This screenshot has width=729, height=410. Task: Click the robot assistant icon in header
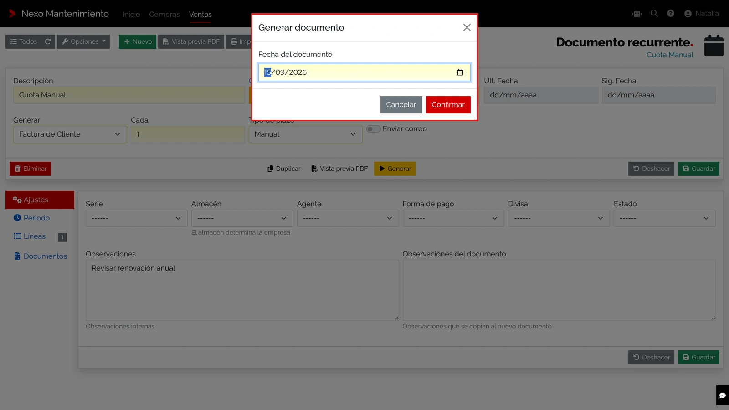[637, 14]
